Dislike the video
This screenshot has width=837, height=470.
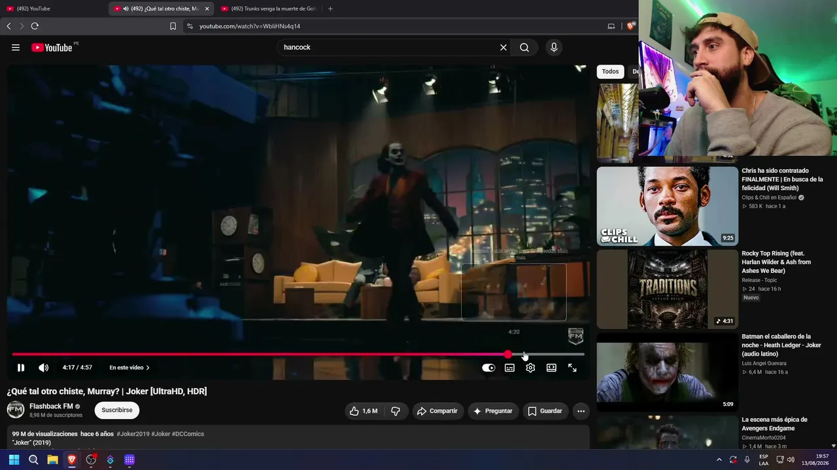click(396, 411)
